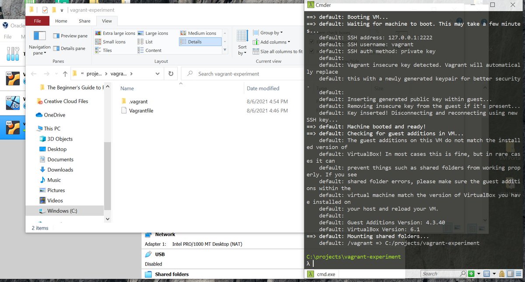The height and width of the screenshot is (282, 525).
Task: Select the .vagrant folder
Action: [x=138, y=101]
